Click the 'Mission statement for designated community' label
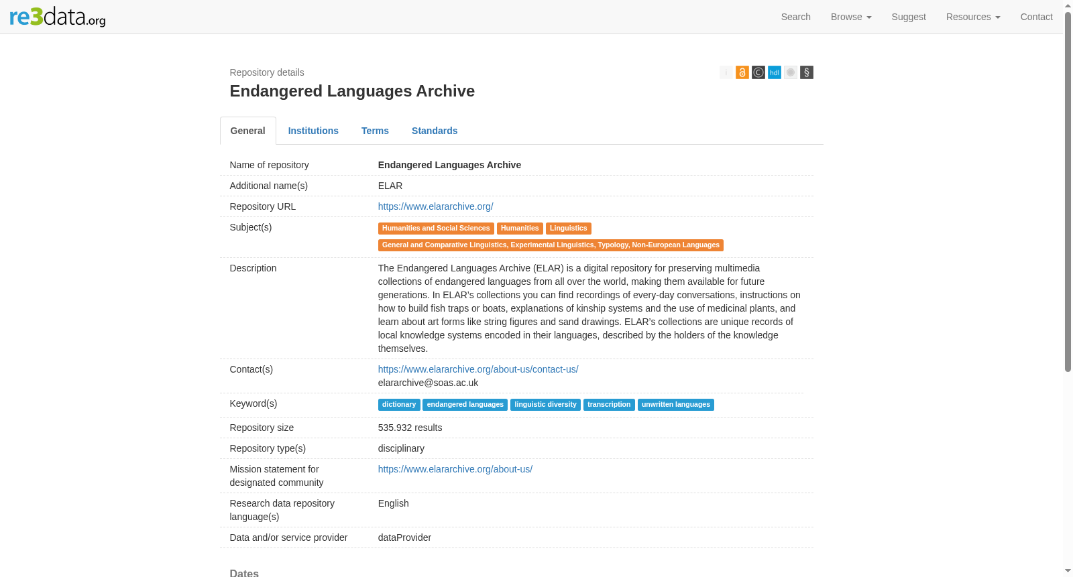This screenshot has height=577, width=1073. [x=276, y=476]
